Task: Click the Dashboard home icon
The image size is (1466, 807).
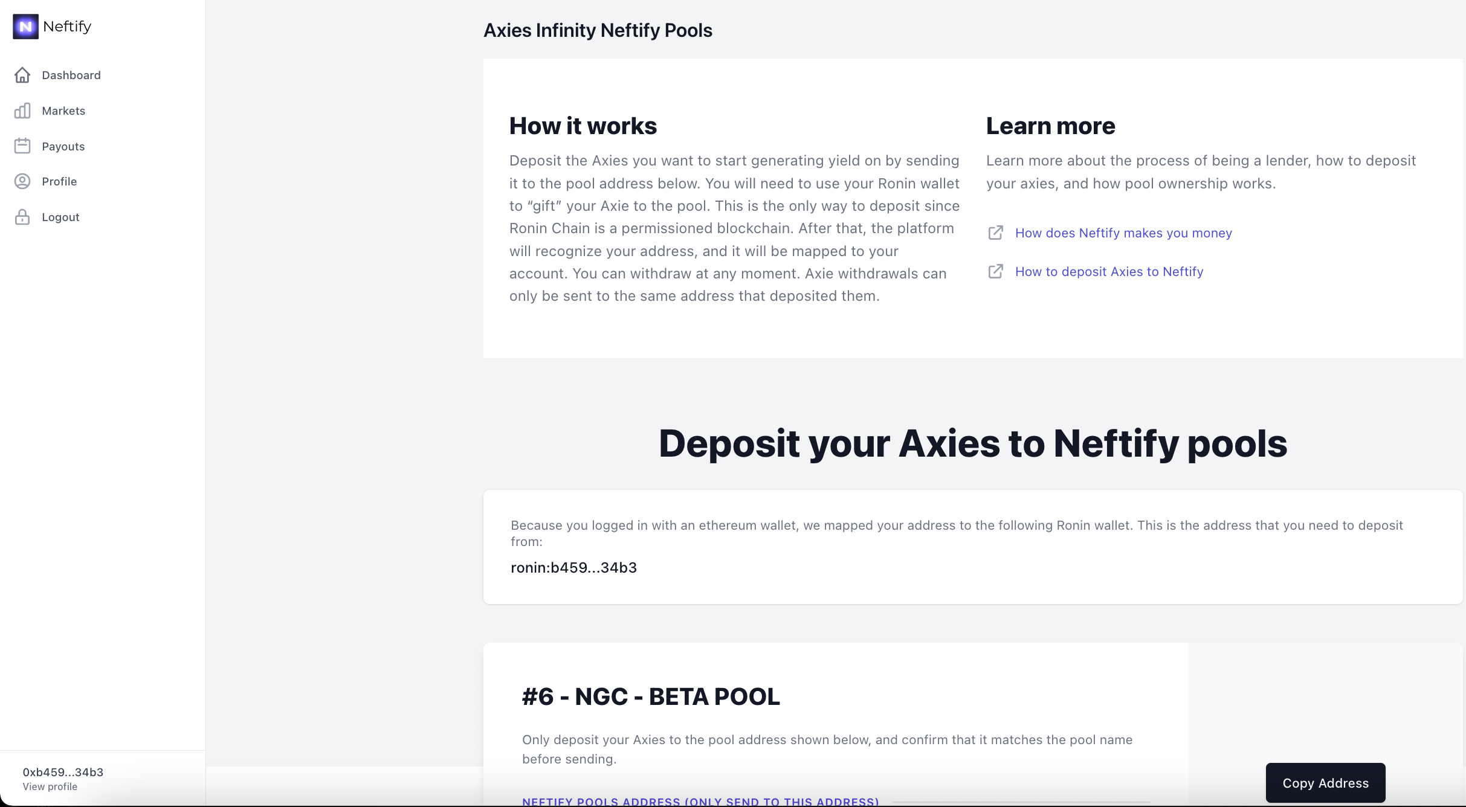Action: (x=22, y=75)
